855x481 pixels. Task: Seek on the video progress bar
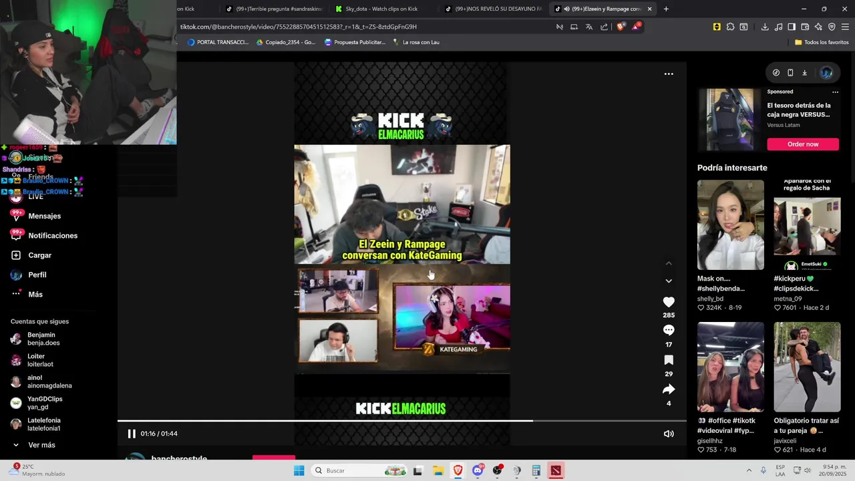pos(402,421)
